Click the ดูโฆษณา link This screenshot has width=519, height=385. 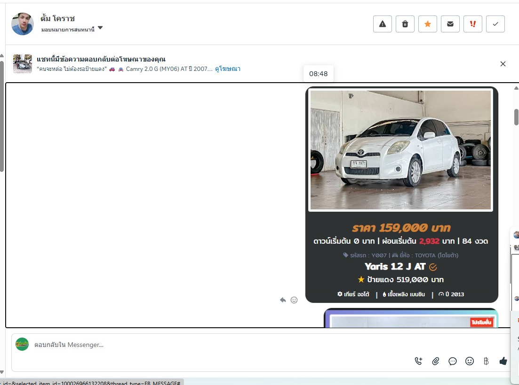228,69
